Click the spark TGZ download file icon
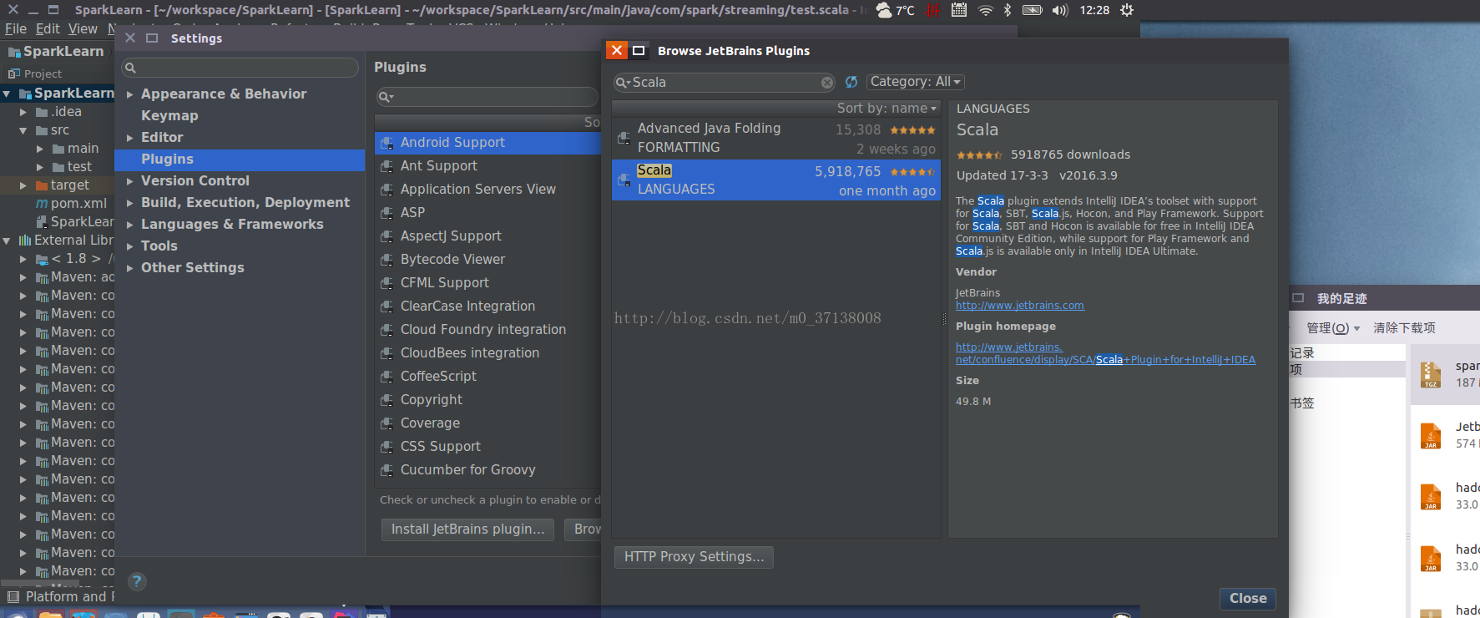The width and height of the screenshot is (1480, 618). (x=1431, y=375)
